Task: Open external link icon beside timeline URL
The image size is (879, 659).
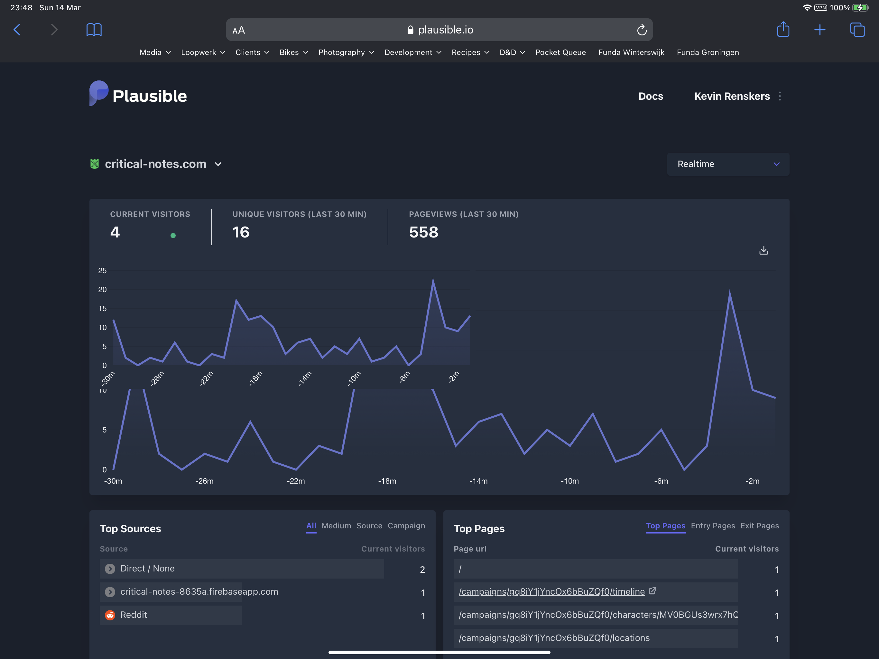Action: (652, 591)
